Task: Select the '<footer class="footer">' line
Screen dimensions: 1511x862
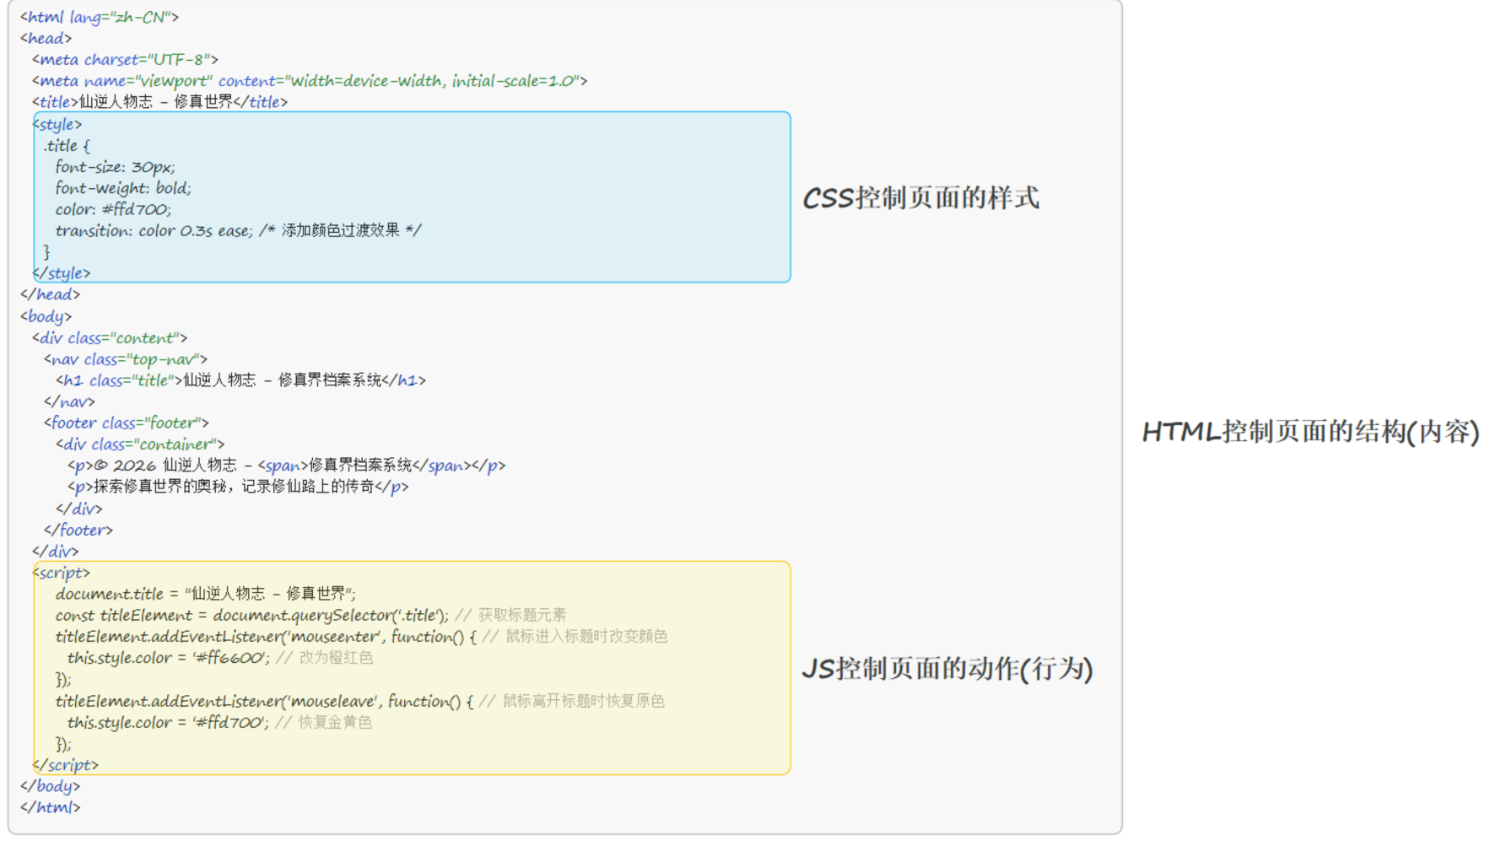Action: pos(127,423)
